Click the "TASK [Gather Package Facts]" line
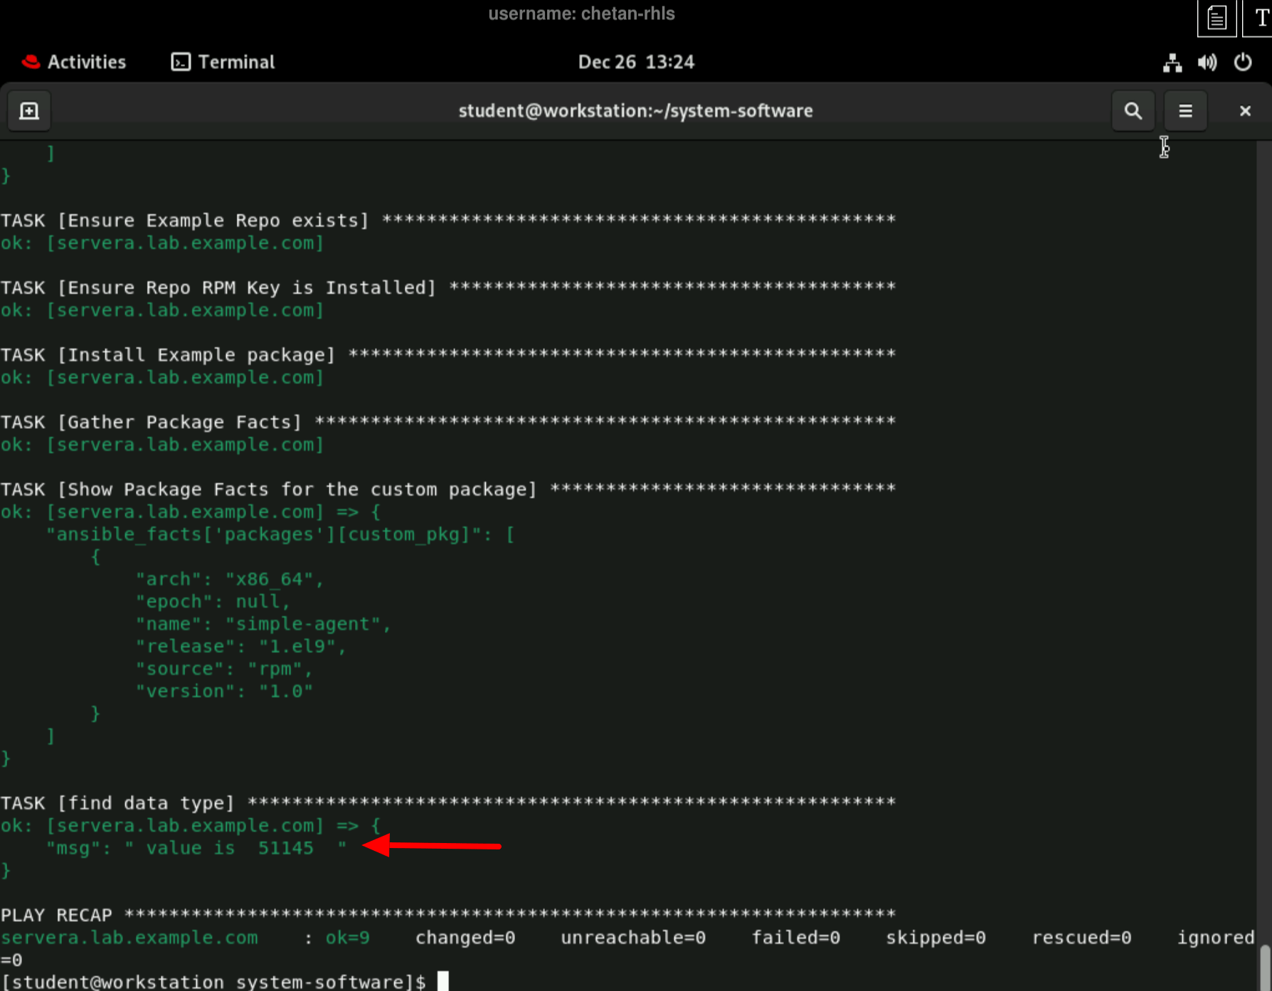The height and width of the screenshot is (991, 1272). click(x=448, y=422)
